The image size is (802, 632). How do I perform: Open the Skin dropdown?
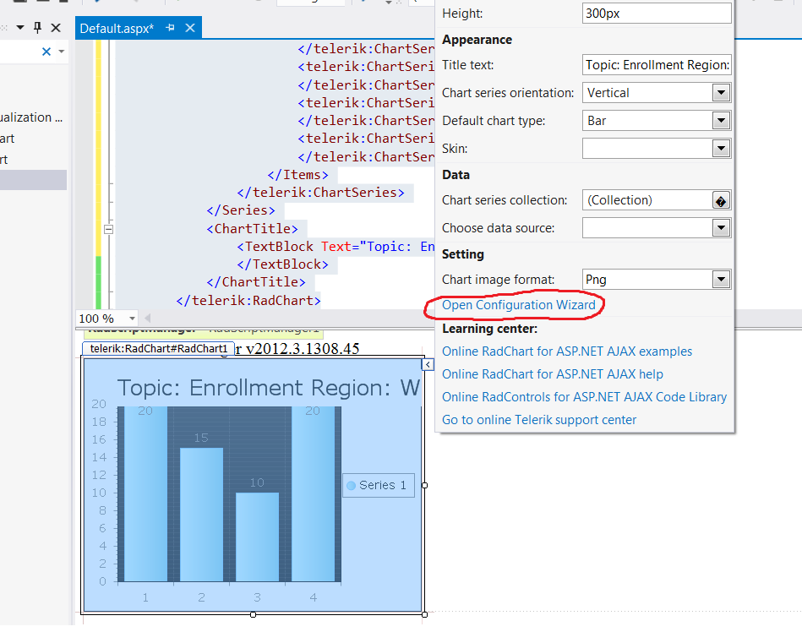click(721, 149)
